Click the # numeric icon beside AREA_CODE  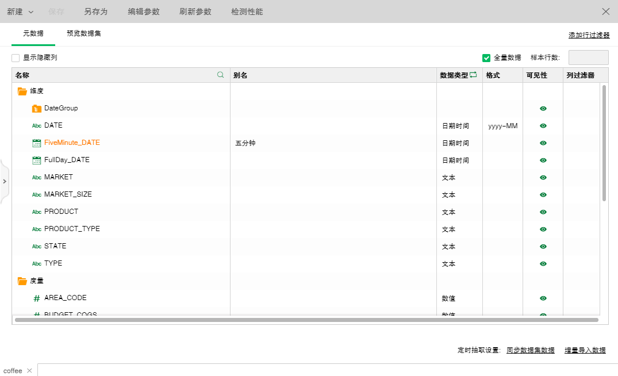36,298
